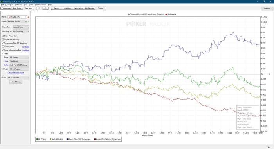Click the Refresh button
The width and height of the screenshot is (274, 149).
point(267,9)
